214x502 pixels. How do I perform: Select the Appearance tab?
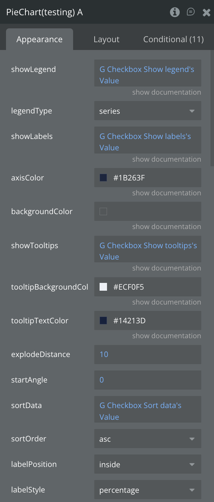tap(40, 39)
